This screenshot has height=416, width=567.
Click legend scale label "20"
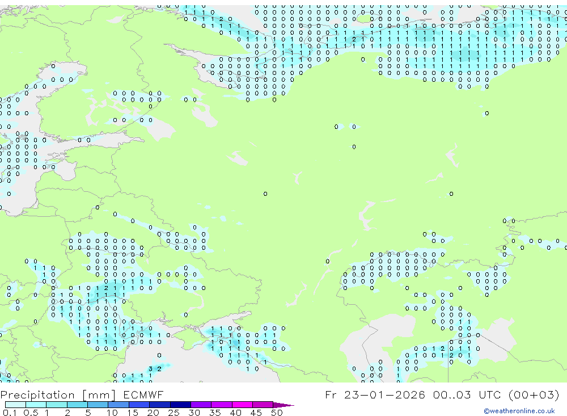pos(153,413)
